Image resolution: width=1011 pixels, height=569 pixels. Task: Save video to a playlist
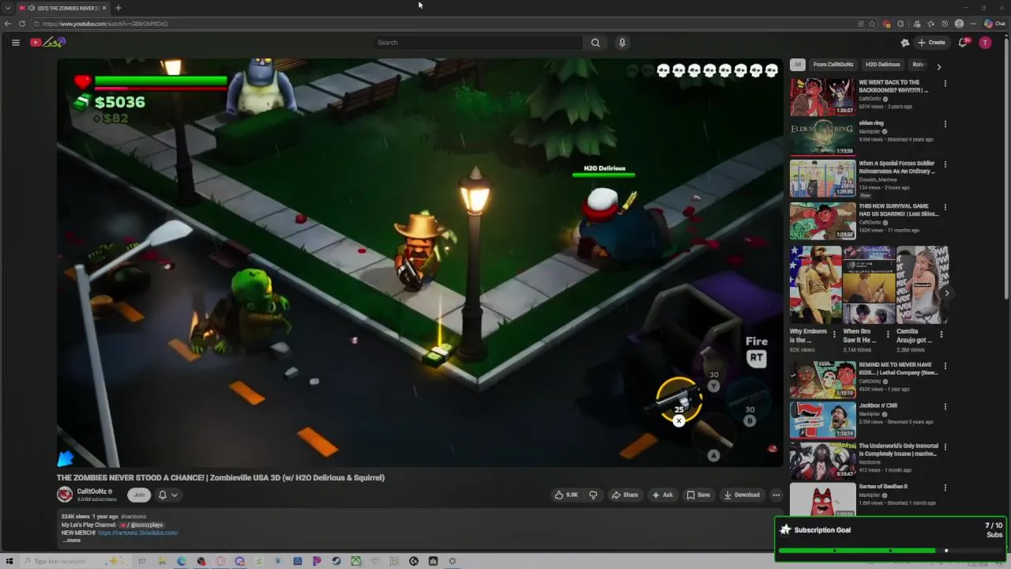698,495
